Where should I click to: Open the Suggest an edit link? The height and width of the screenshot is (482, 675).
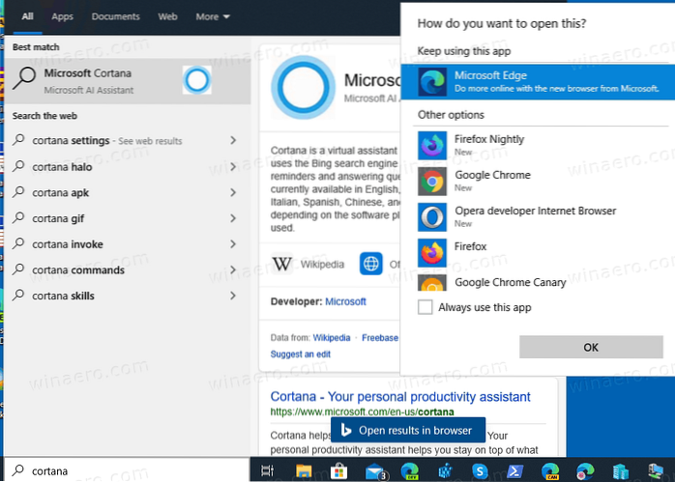click(x=299, y=354)
